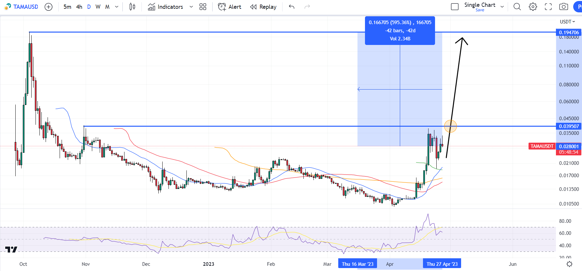The width and height of the screenshot is (582, 271).
Task: Select the W weekly timeframe
Action: coord(98,7)
